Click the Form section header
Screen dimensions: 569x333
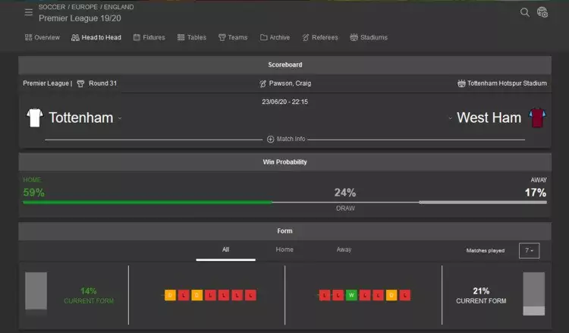coord(284,231)
